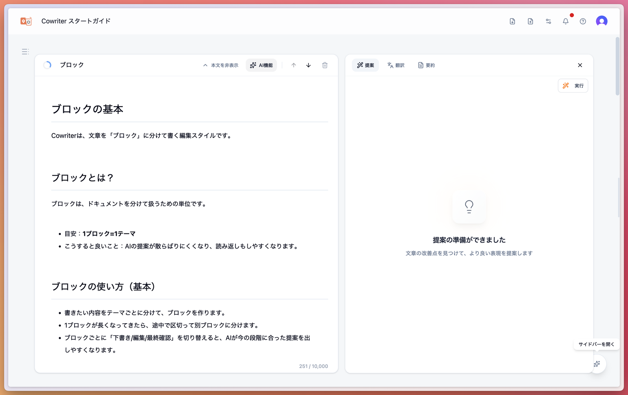Toggle the AI機能 panel

coord(261,65)
